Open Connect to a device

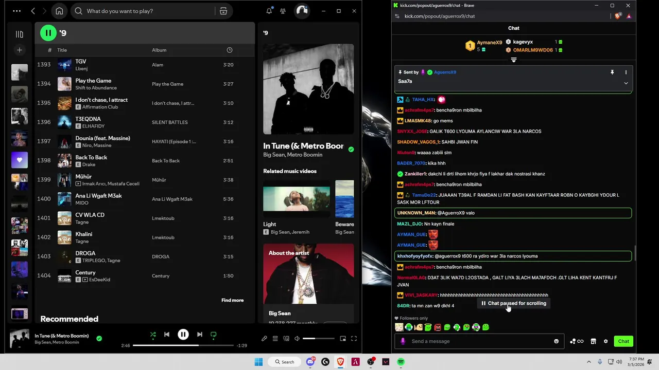pos(286,339)
